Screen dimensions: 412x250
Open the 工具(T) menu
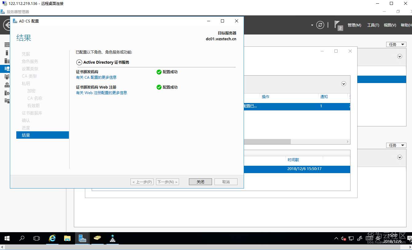[373, 25]
